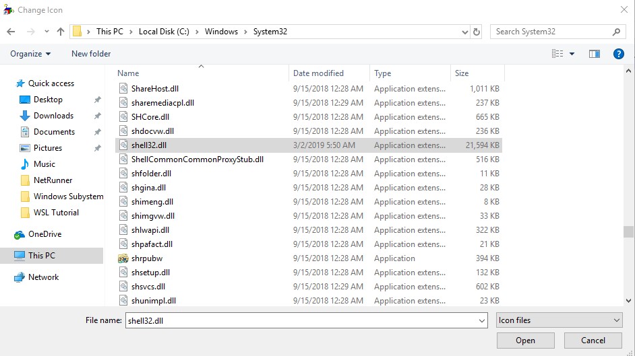Select SHCore.dll file icon
Image resolution: width=635 pixels, height=356 pixels.
point(123,117)
